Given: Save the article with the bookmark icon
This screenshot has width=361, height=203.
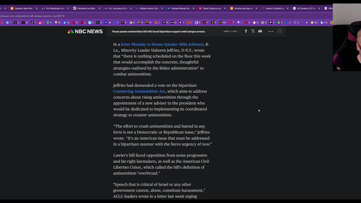Looking at the screenshot, I should (279, 31).
